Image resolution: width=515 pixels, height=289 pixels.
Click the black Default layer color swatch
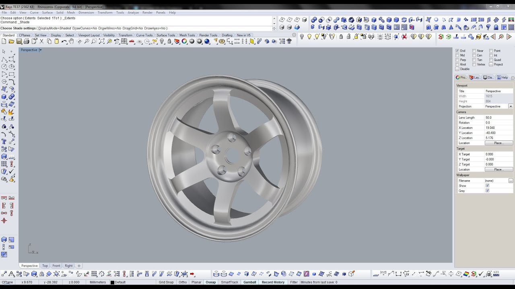tap(113, 282)
